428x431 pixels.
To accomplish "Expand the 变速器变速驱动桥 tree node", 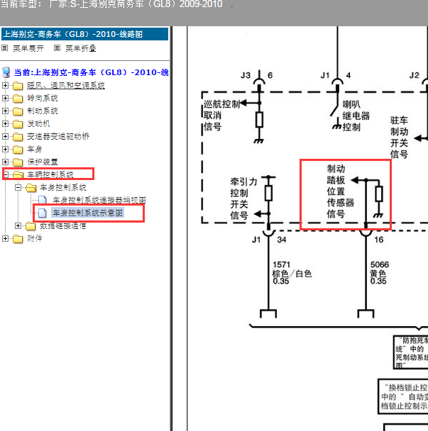I will [5, 136].
